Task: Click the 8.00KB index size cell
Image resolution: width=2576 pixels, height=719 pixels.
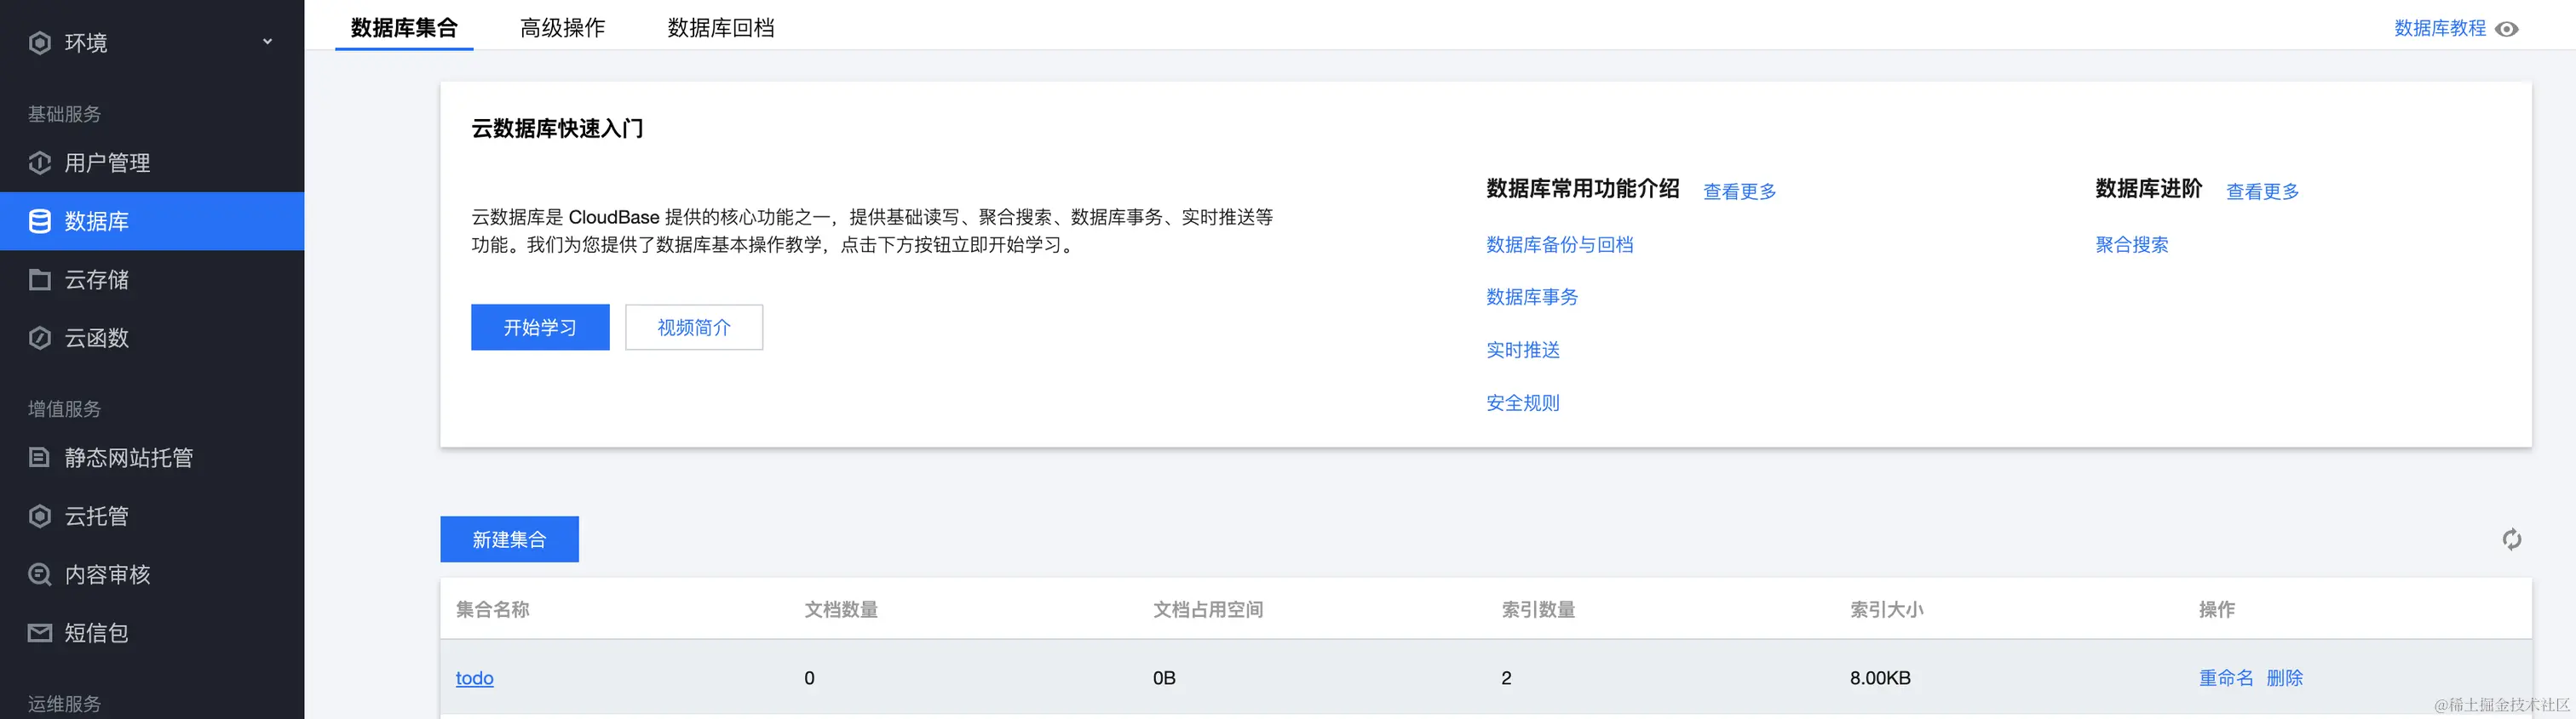Action: coord(1880,678)
